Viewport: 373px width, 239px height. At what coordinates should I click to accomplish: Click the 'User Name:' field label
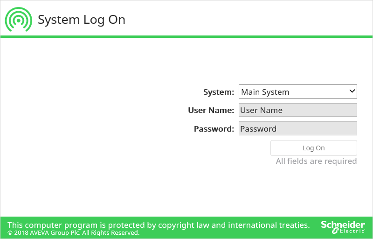click(x=211, y=110)
